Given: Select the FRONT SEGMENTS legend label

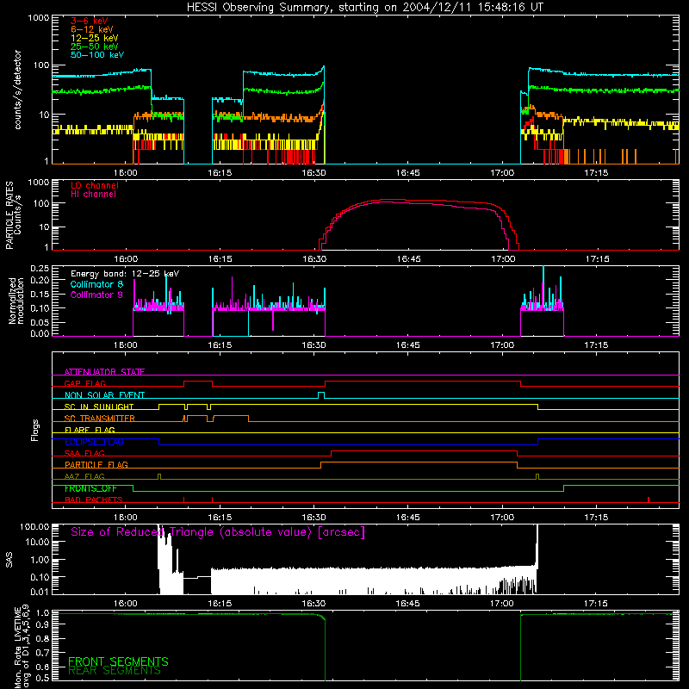Looking at the screenshot, I should click(x=118, y=661).
